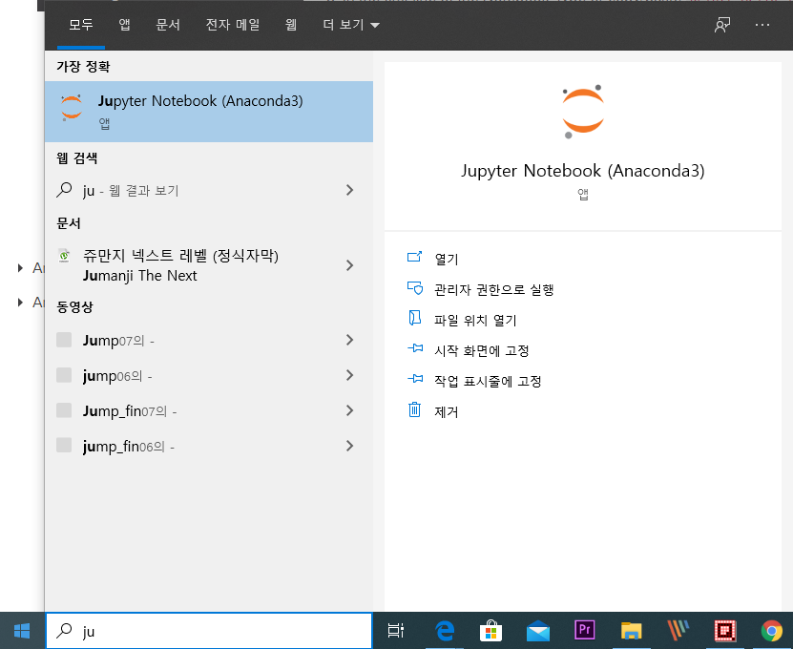The image size is (793, 649).
Task: Click Jupyter Notebook (Anaconda3) title in preview
Action: [583, 171]
